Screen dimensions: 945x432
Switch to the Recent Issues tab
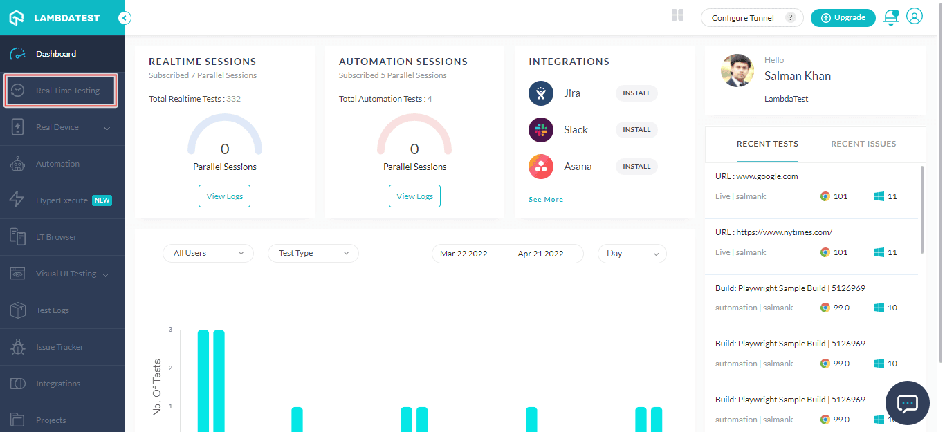pos(863,144)
